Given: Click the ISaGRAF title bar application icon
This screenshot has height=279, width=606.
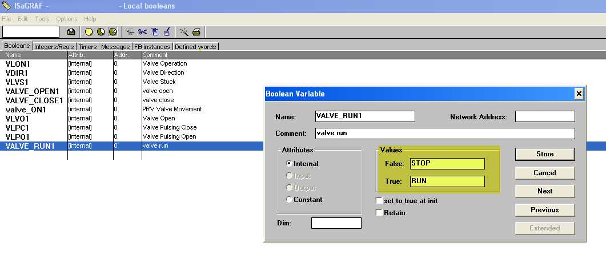Looking at the screenshot, I should (x=6, y=6).
